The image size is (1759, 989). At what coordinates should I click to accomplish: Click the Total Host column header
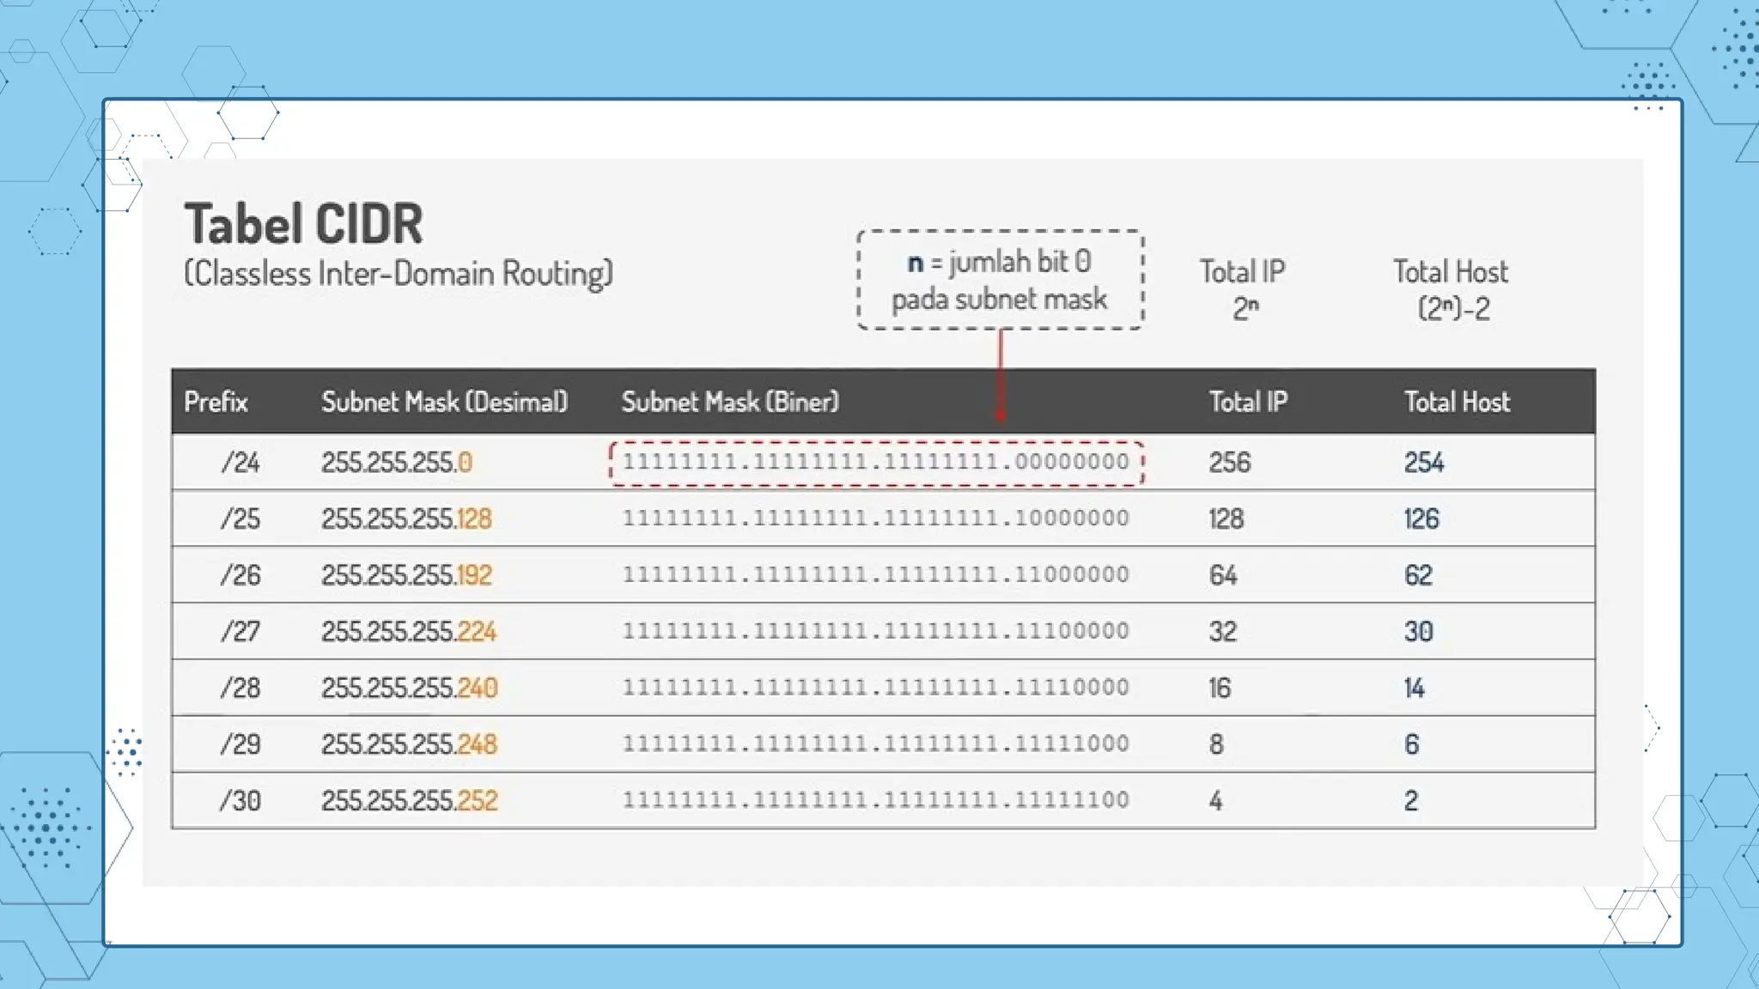point(1457,402)
